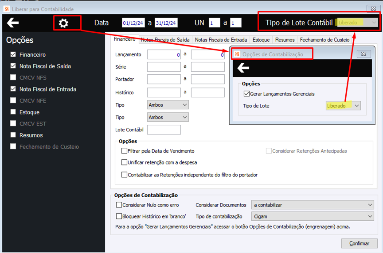383x253 pixels.
Task: Enable the Resumos checkbox in sidebar
Action: click(x=13, y=135)
